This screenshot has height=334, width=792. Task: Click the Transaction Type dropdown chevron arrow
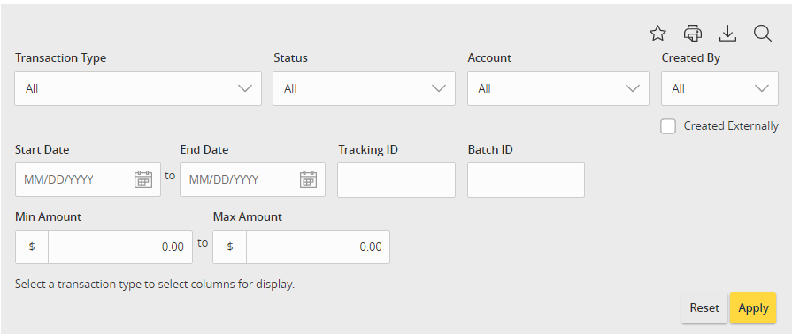pos(245,88)
